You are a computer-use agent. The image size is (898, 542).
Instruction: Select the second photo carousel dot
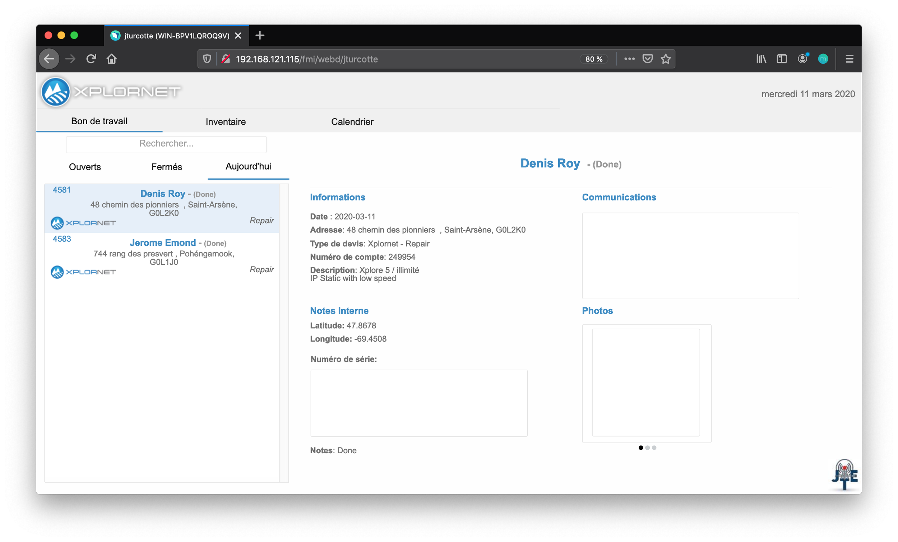pyautogui.click(x=647, y=448)
